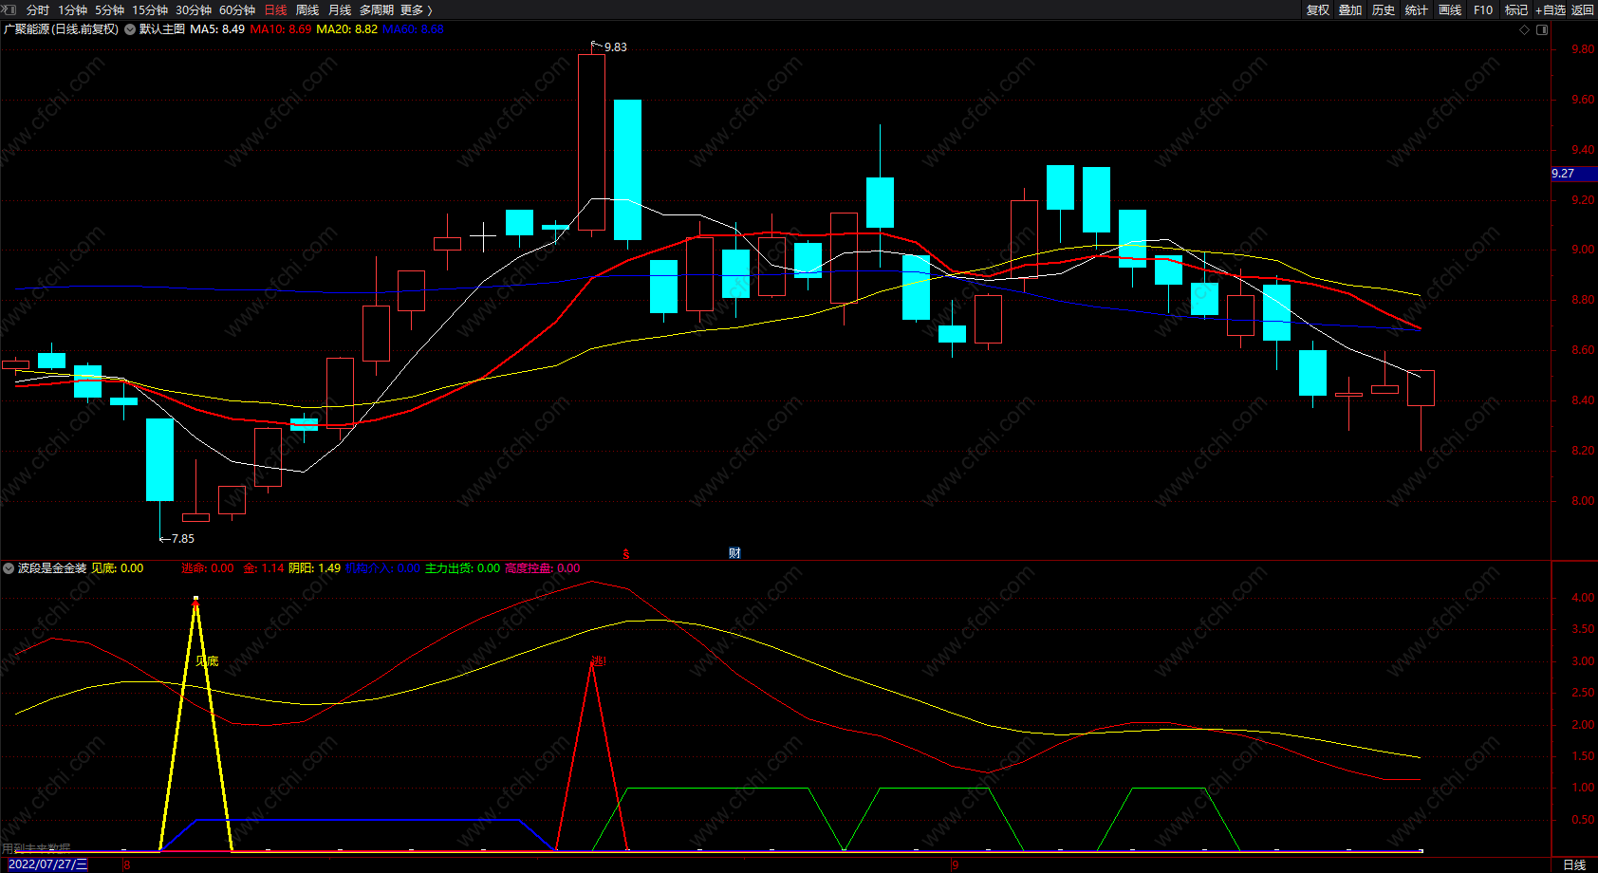Click the 2022/07/27/三 date field
The image size is (1598, 873).
click(47, 864)
